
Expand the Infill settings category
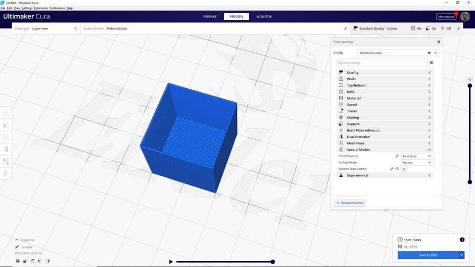tap(385, 92)
